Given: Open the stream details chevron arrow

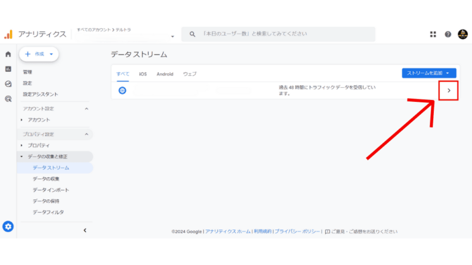Looking at the screenshot, I should point(449,91).
